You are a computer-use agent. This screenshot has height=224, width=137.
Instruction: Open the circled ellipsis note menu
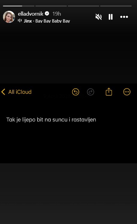127,92
